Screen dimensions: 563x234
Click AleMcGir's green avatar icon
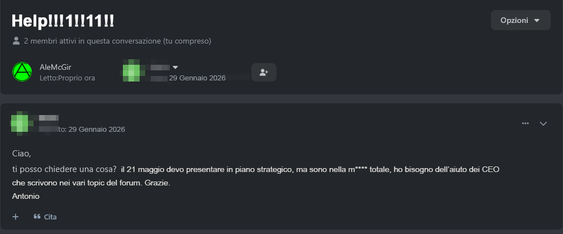click(22, 72)
